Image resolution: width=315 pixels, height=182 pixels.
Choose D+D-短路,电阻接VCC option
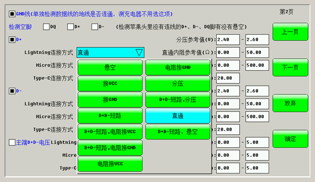tap(110, 132)
